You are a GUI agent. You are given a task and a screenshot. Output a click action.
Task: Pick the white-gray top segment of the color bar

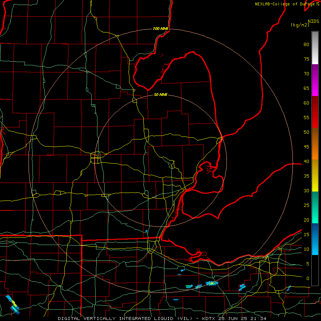315,48
